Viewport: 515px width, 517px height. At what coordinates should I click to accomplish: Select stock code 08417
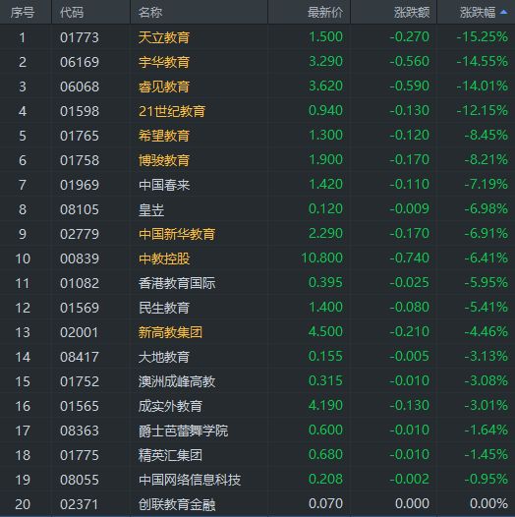tap(80, 357)
